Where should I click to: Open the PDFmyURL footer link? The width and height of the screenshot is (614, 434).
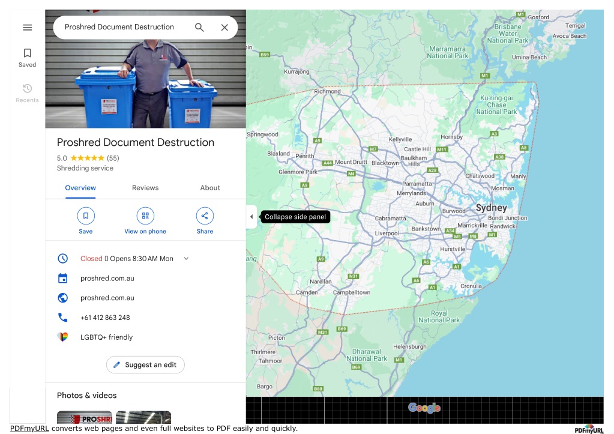point(29,428)
